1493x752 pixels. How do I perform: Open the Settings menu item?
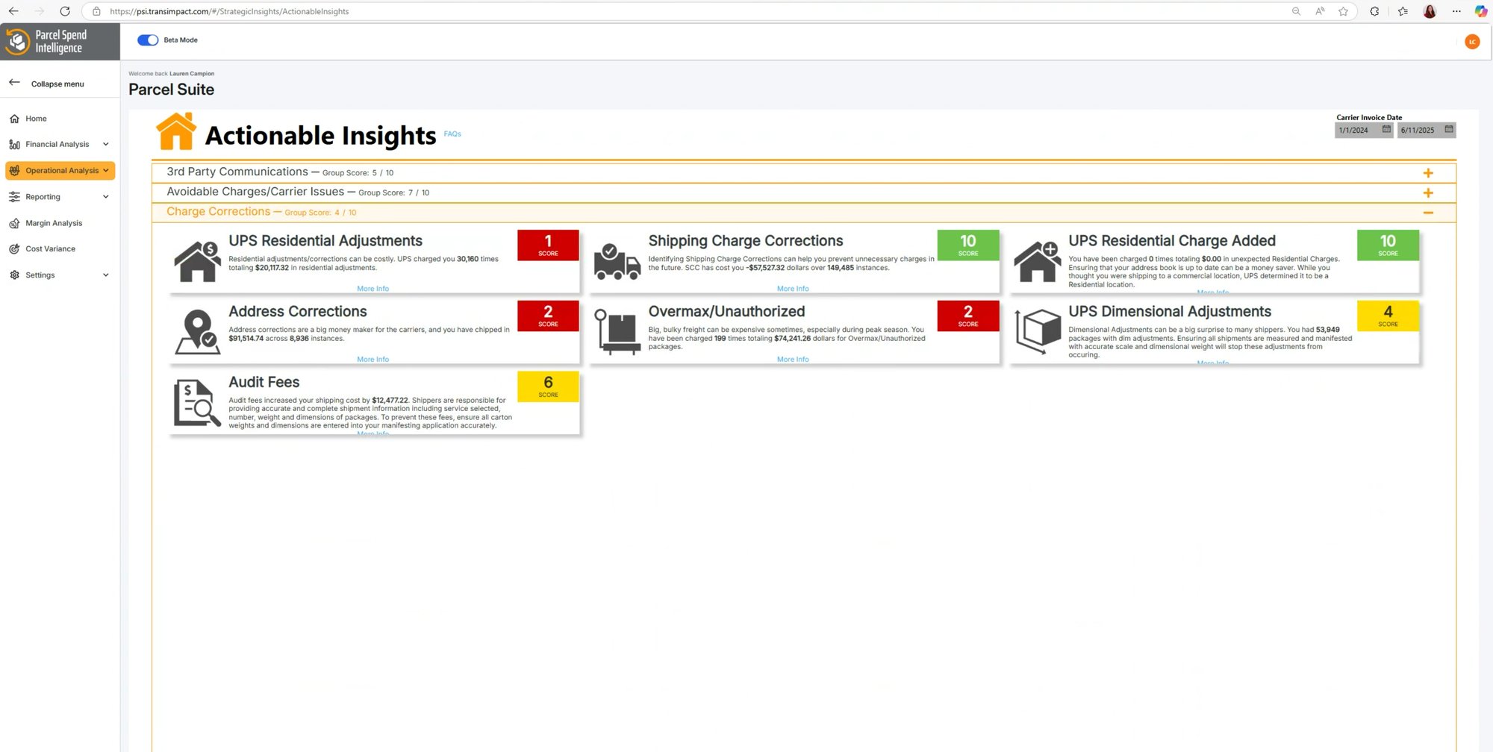click(x=60, y=275)
